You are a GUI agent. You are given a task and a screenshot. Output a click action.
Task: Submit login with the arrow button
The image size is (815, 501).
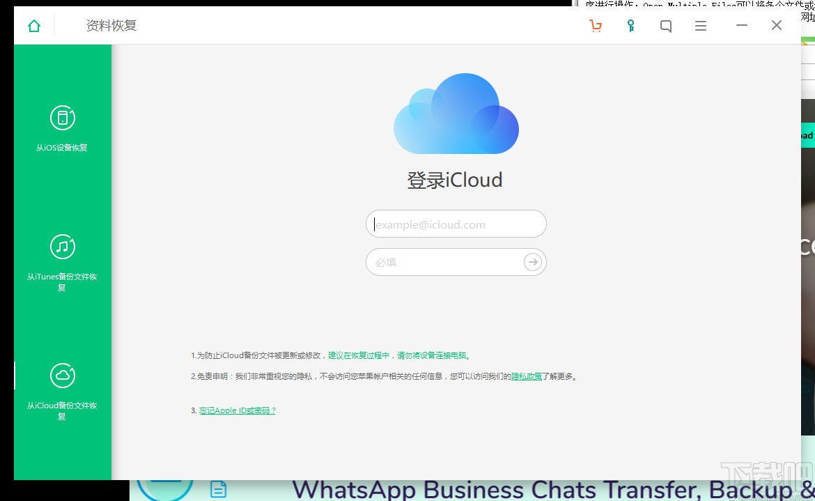(x=533, y=262)
